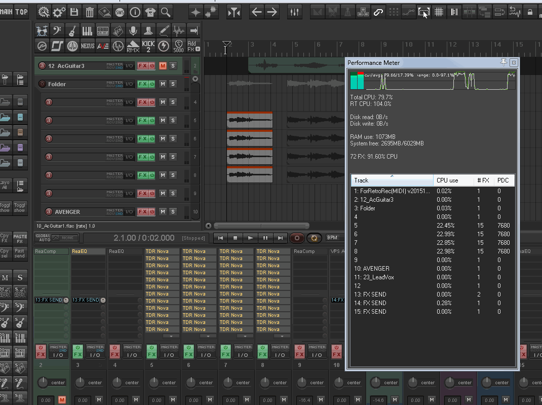Click the bass clef instrument icon
Viewport: 542px width, 405px height.
57,31
